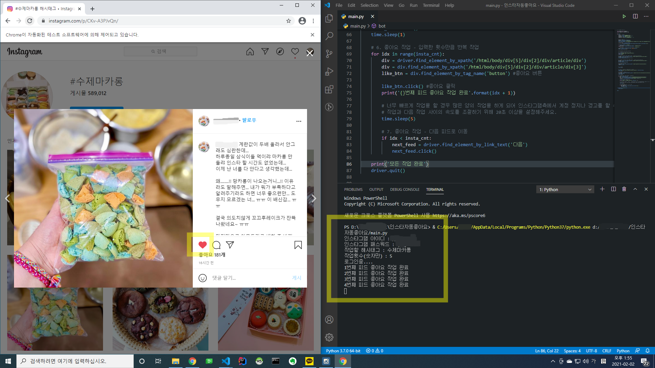Screen dimensions: 655x368
Task: Open the Explorer view in VS Code
Action: (x=329, y=18)
